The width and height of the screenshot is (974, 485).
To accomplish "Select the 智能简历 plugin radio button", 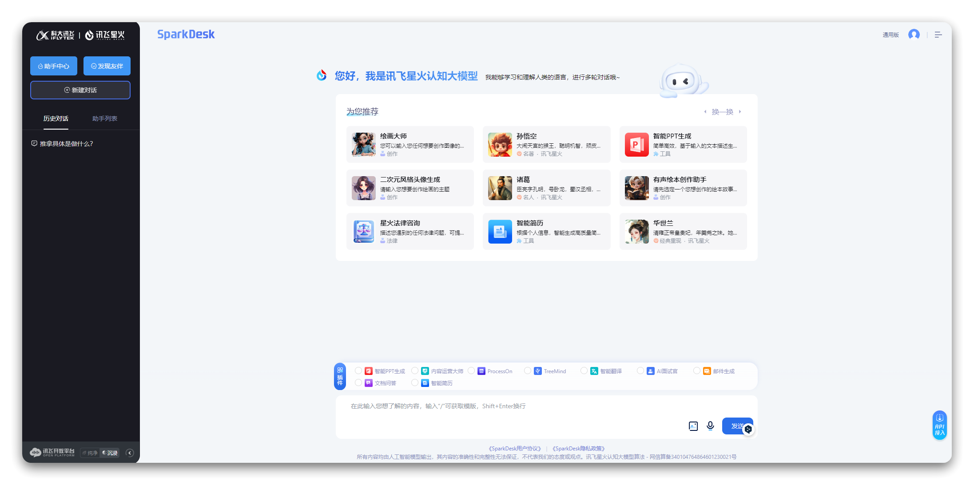I will click(415, 382).
